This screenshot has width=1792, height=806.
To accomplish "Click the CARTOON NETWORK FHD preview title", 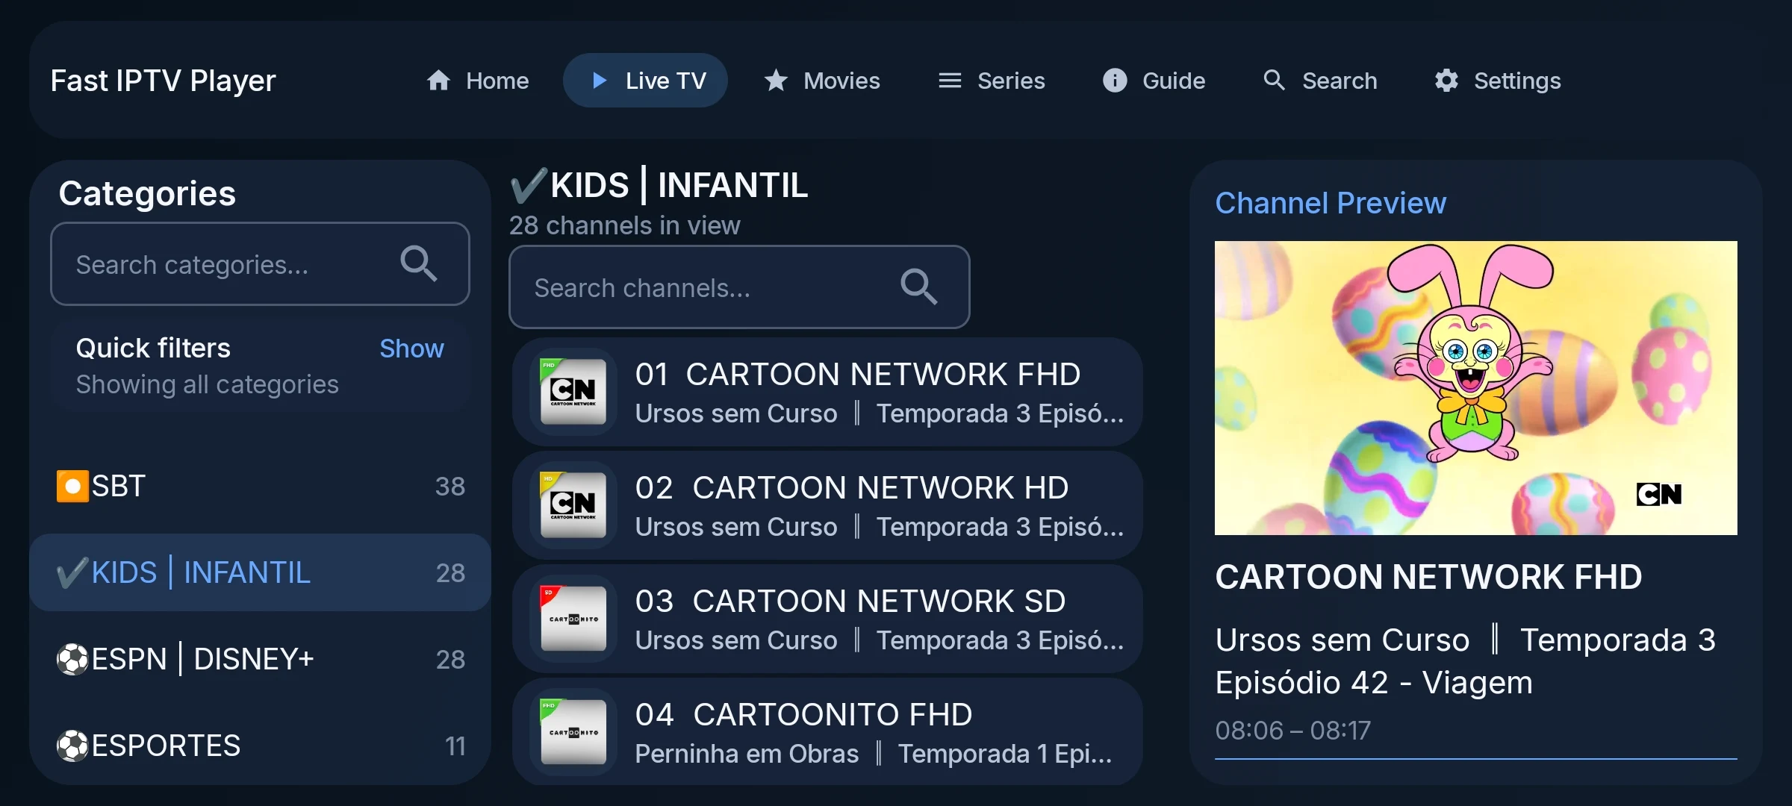I will pos(1428,577).
